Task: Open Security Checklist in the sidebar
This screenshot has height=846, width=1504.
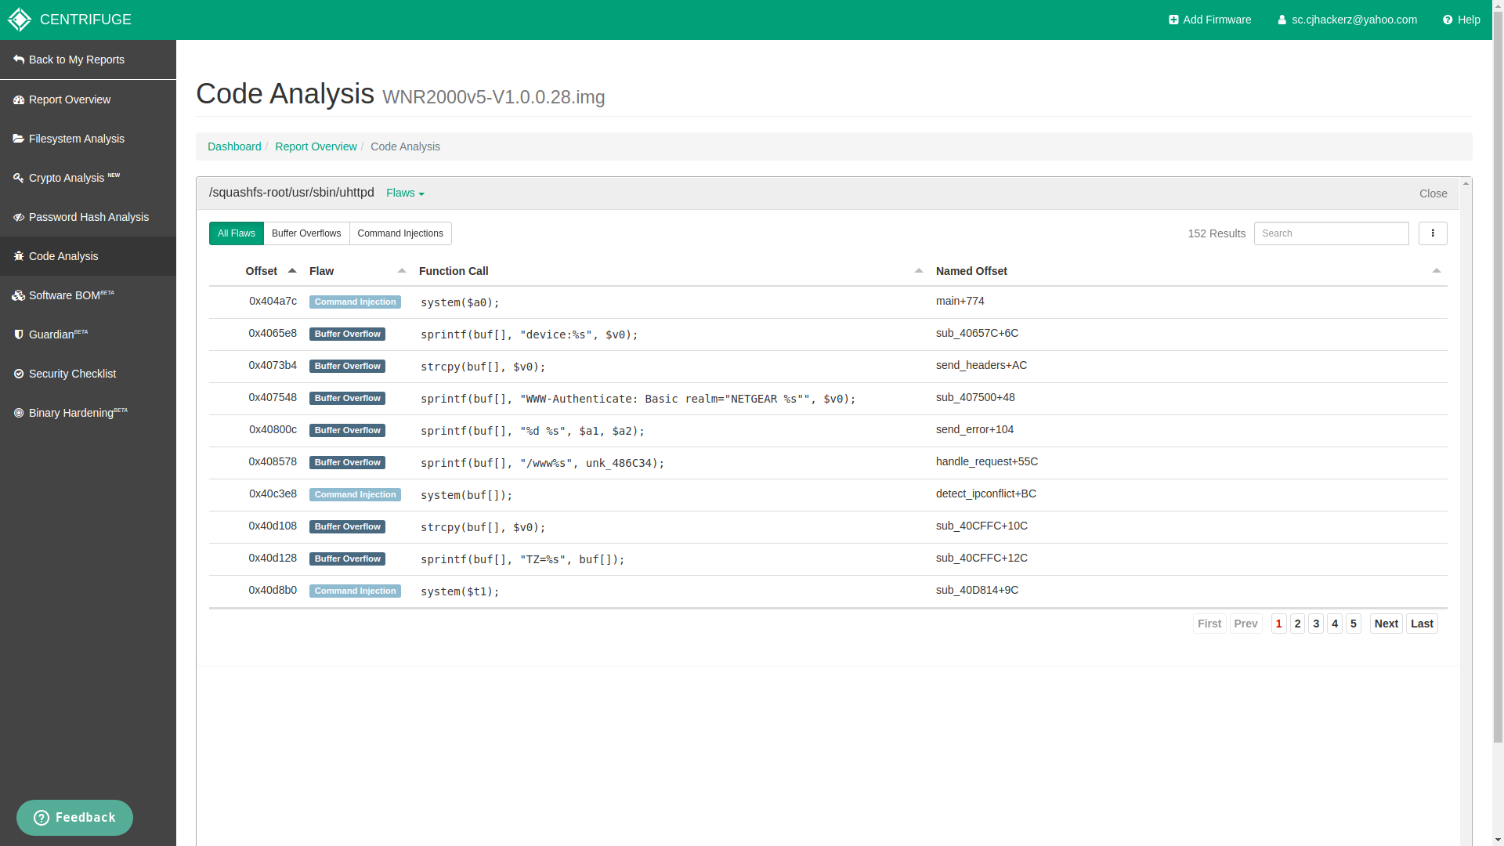Action: (88, 374)
